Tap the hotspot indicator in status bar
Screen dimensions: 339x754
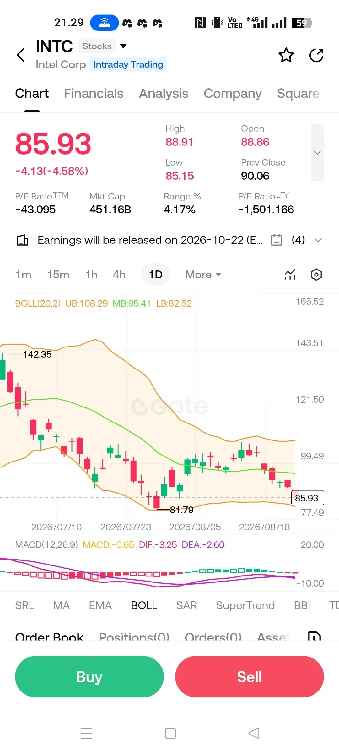point(104,23)
